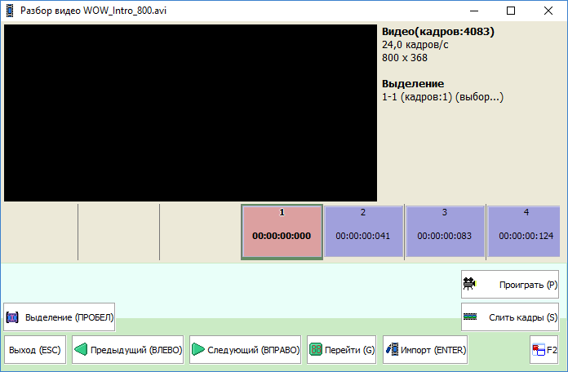Image resolution: width=568 pixels, height=372 pixels.
Task: Click the black video preview area
Action: coord(190,113)
